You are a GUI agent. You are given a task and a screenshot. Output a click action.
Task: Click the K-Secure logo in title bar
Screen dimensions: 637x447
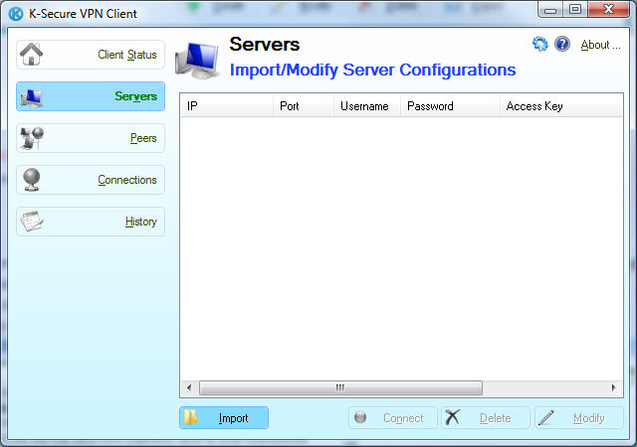15,13
